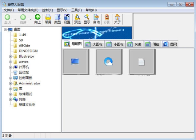Expand the 库 libraries node
Screen dimensions: 196x140
[x=10, y=89]
